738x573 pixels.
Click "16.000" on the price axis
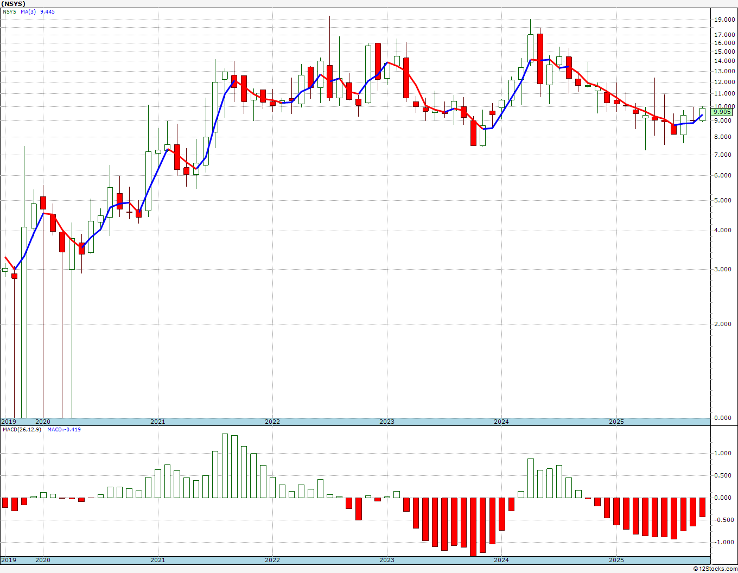(725, 43)
